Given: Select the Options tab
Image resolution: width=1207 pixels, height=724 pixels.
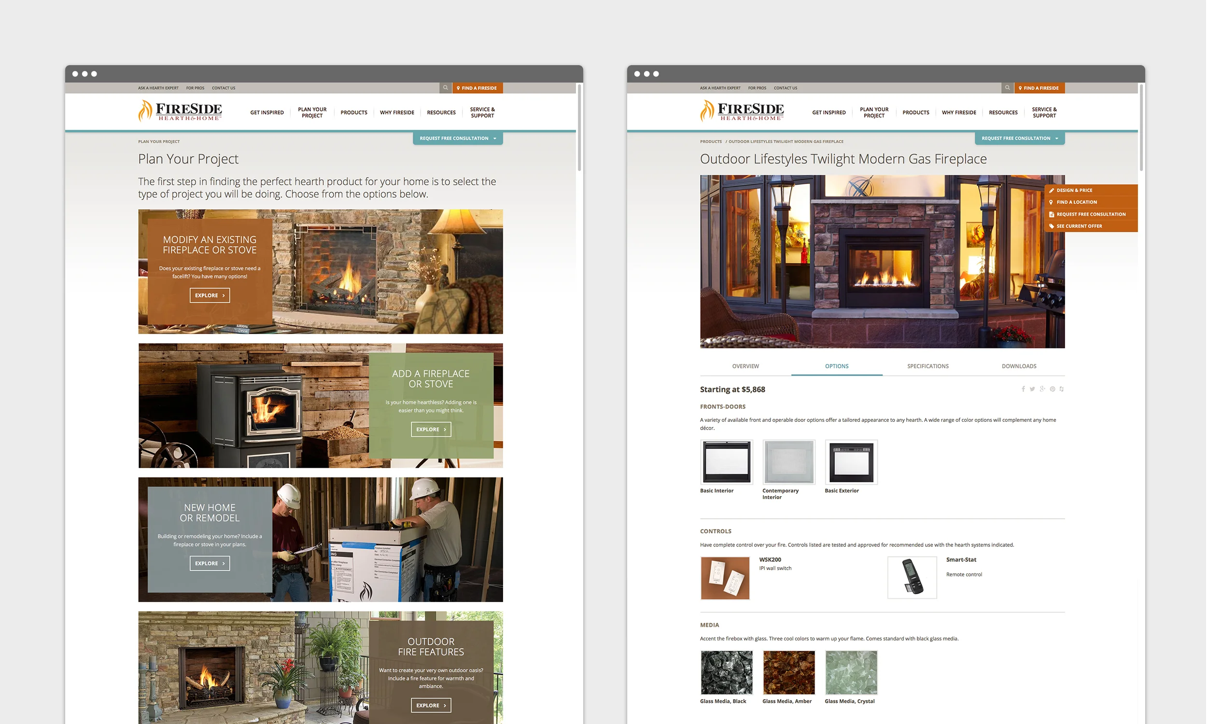Looking at the screenshot, I should tap(837, 366).
